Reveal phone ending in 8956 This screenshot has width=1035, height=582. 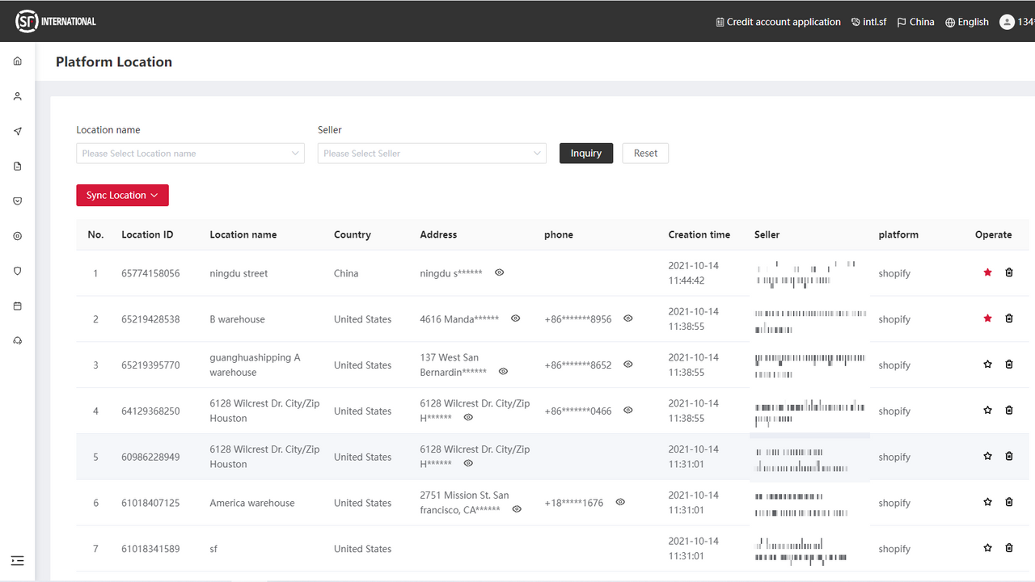pyautogui.click(x=628, y=318)
